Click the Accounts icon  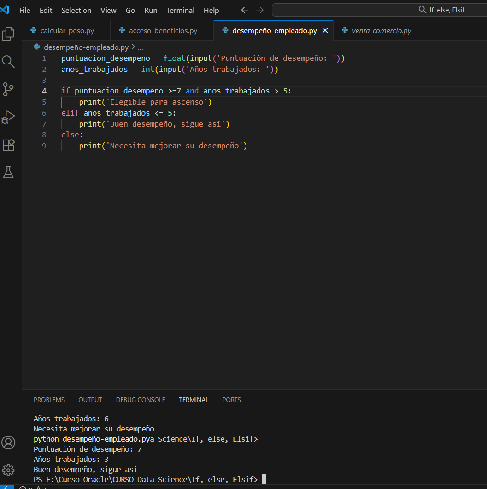point(8,442)
